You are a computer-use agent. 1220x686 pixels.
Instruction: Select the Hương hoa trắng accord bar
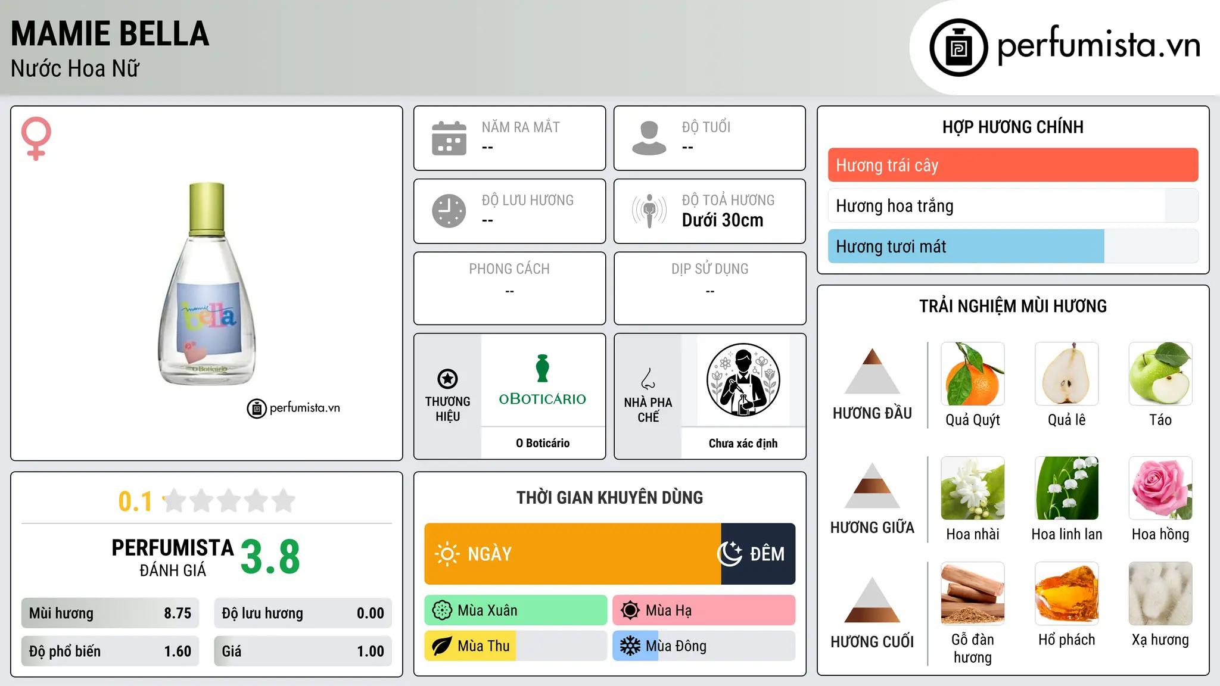[x=1013, y=205]
